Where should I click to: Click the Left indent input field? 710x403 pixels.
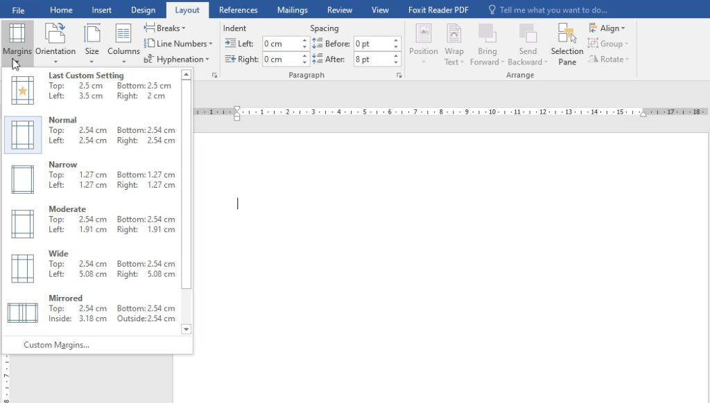(281, 44)
